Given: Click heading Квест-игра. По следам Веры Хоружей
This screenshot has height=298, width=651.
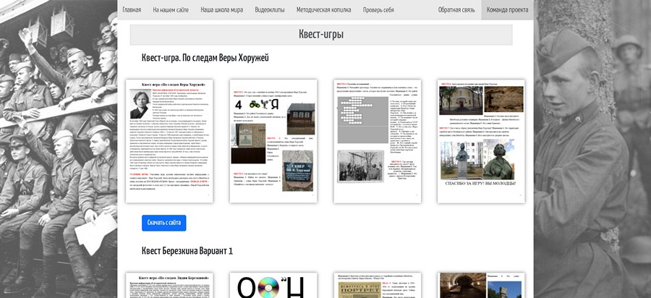Looking at the screenshot, I should click(x=205, y=58).
